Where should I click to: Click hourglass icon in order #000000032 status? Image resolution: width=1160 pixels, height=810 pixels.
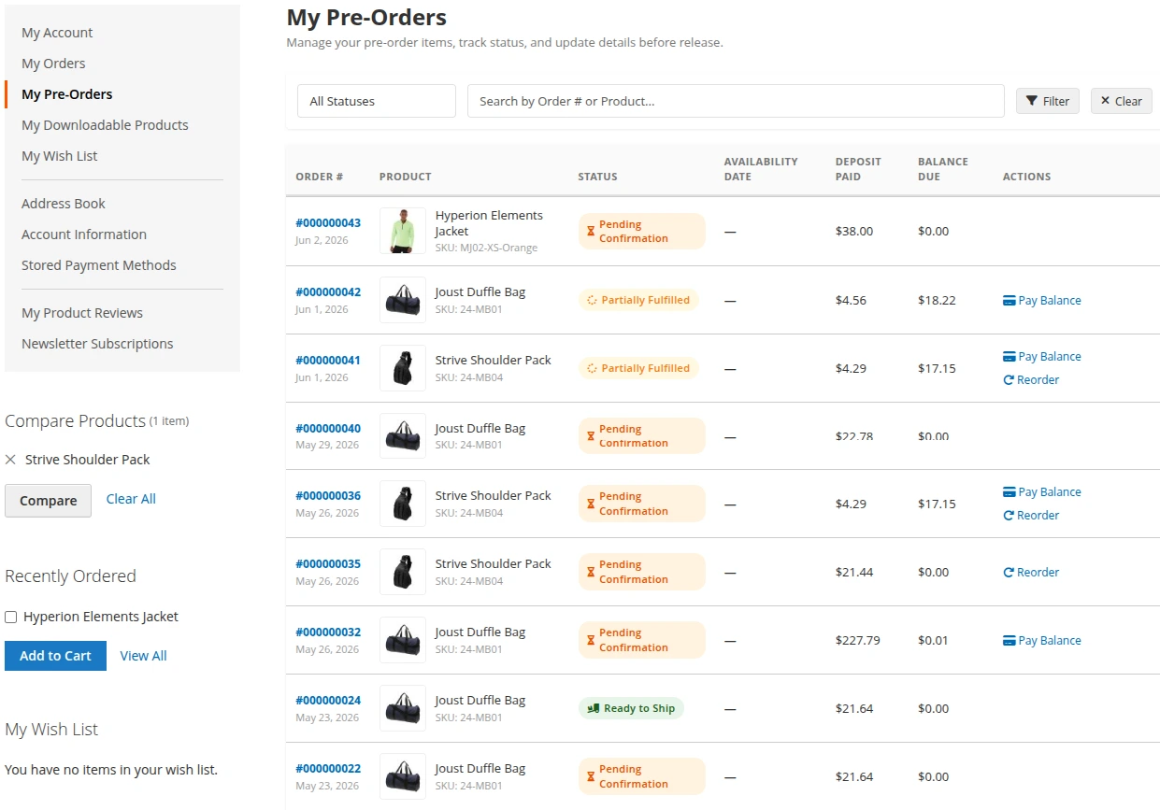[x=591, y=641]
